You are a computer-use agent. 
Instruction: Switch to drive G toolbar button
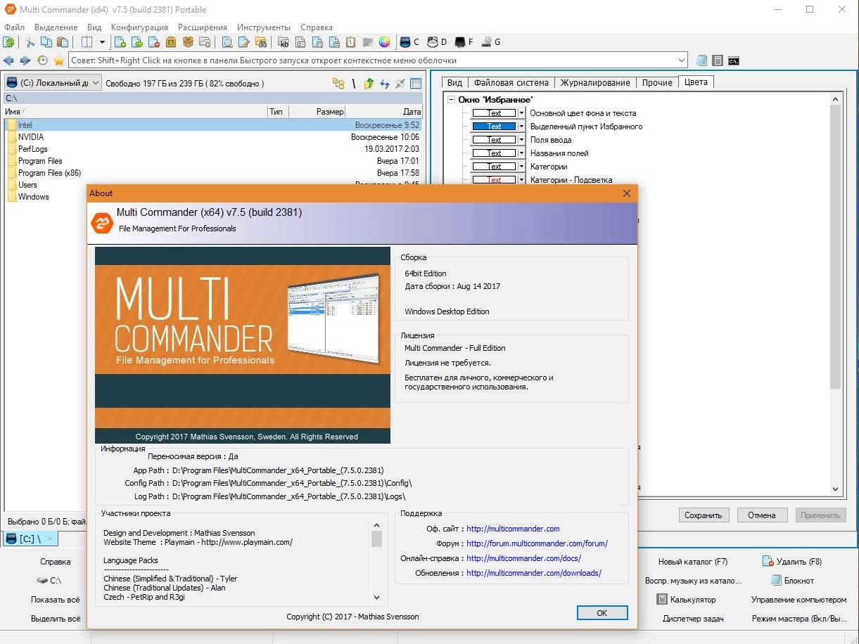[x=491, y=42]
